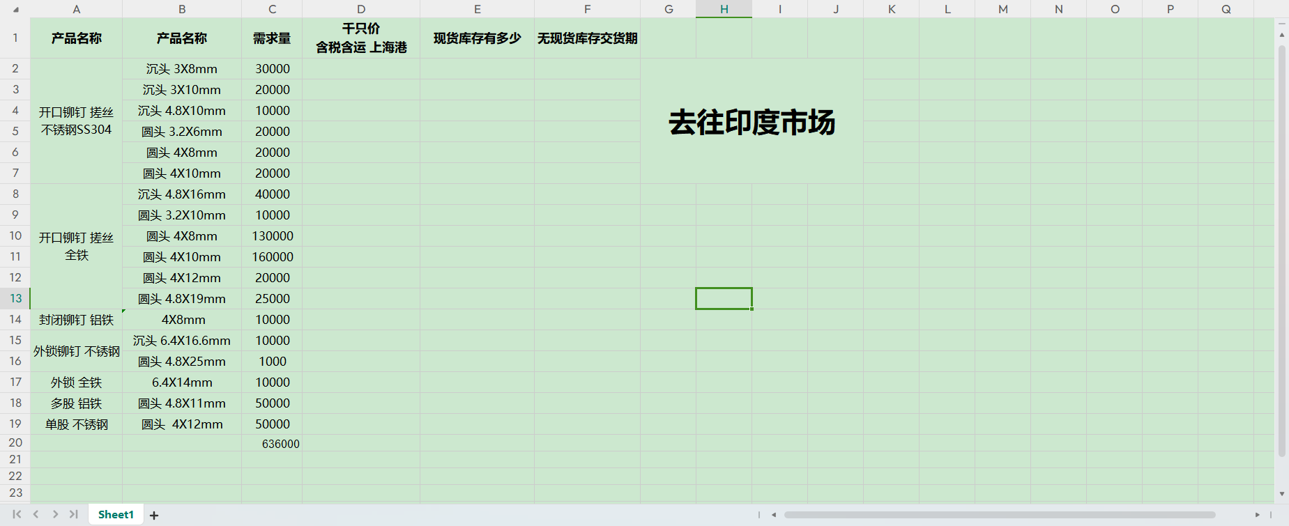Add a new sheet with plus
This screenshot has height=526, width=1289.
click(154, 515)
